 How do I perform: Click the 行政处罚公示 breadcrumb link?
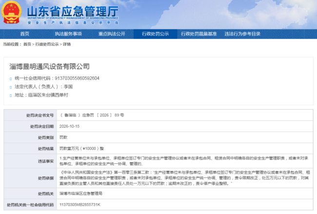[47, 44]
